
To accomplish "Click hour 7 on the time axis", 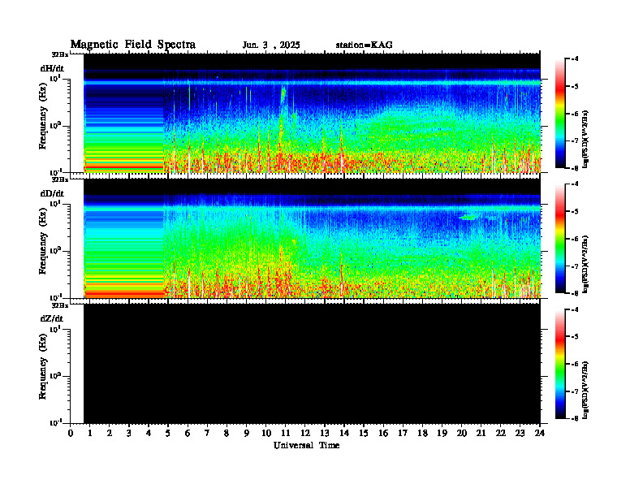I will [x=207, y=434].
